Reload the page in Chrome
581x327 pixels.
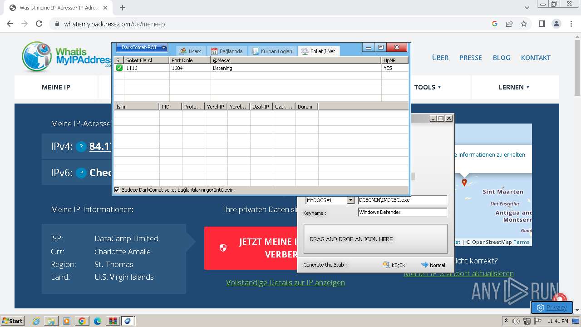[39, 24]
